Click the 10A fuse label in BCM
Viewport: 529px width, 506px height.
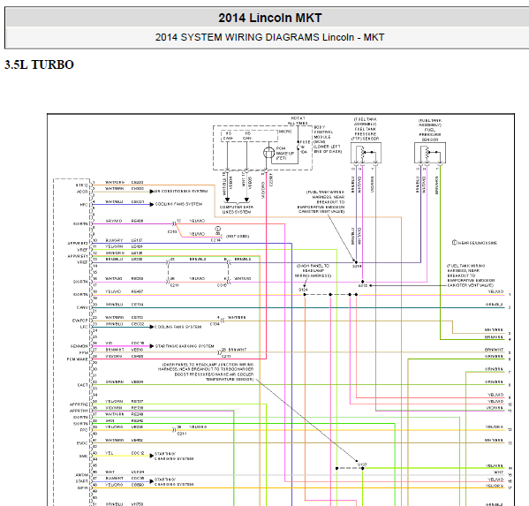(x=304, y=152)
